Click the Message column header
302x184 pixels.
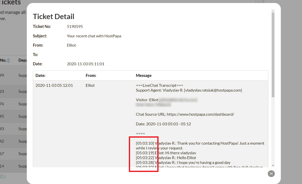click(143, 75)
